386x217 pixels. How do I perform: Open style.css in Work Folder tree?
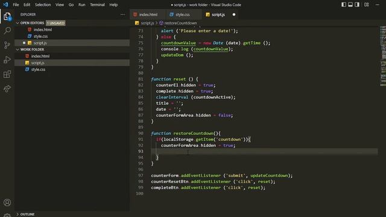tap(72, 69)
